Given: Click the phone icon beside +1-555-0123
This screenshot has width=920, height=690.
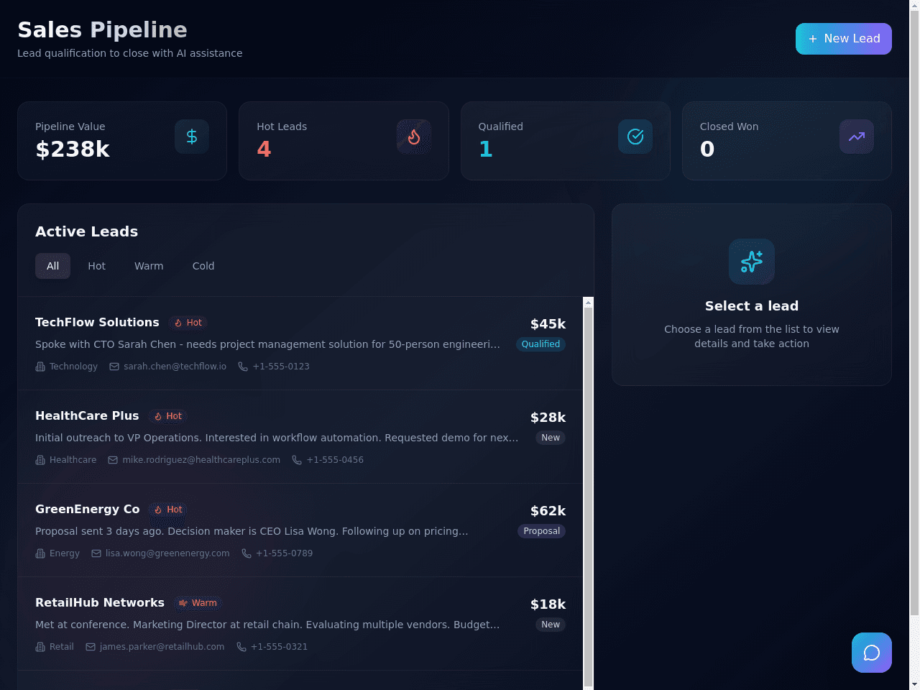Looking at the screenshot, I should (x=243, y=367).
